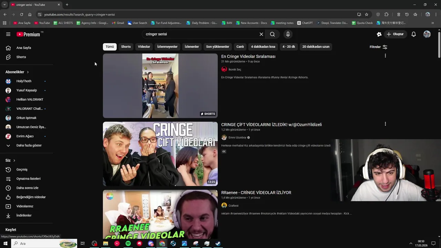Open the Chrome profile avatar
This screenshot has height=248, width=441.
pyautogui.click(x=428, y=14)
